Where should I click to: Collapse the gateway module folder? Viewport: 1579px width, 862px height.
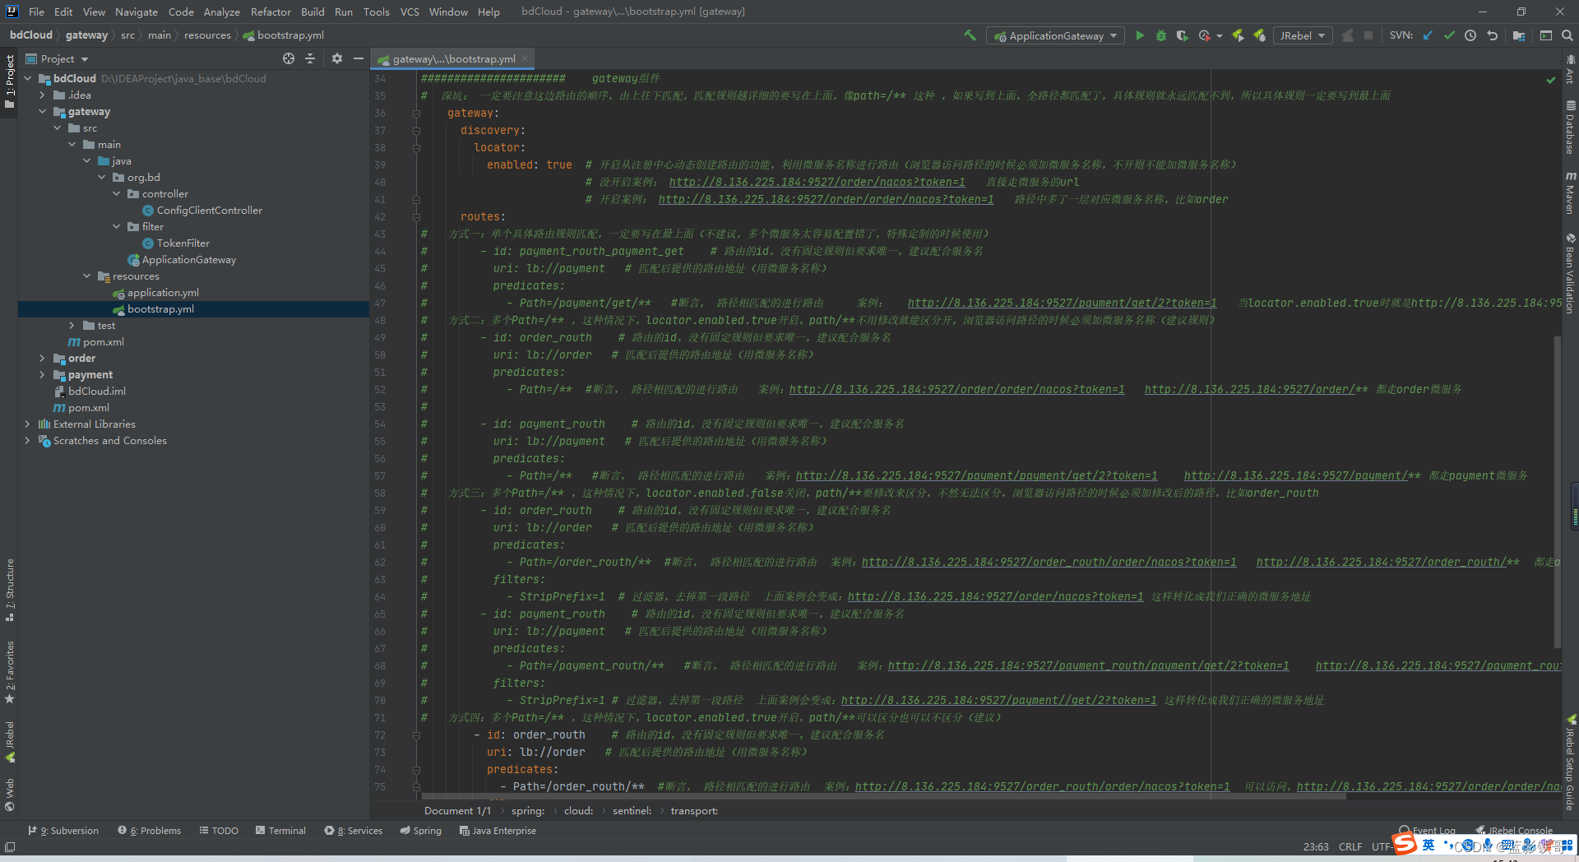[42, 111]
